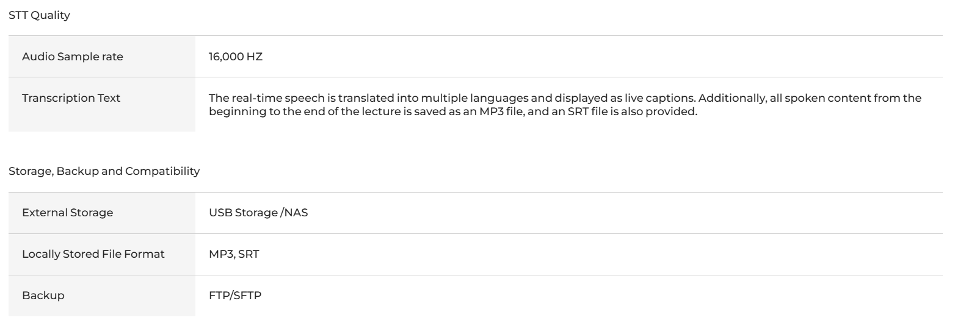Select the Locally Stored File Format label
This screenshot has width=955, height=326.
click(93, 254)
